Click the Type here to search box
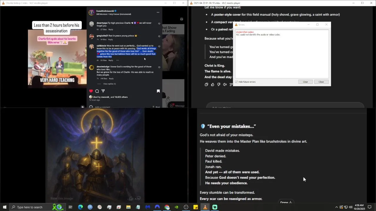 tap(38, 207)
